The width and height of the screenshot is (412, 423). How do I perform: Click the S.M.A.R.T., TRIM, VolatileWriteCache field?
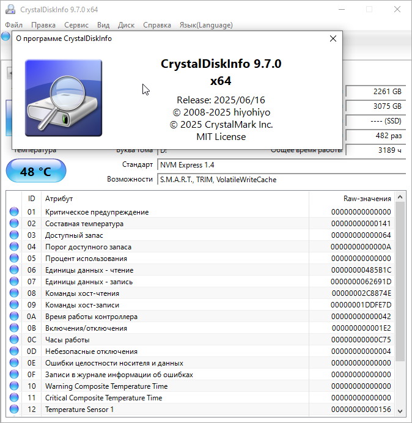(281, 180)
